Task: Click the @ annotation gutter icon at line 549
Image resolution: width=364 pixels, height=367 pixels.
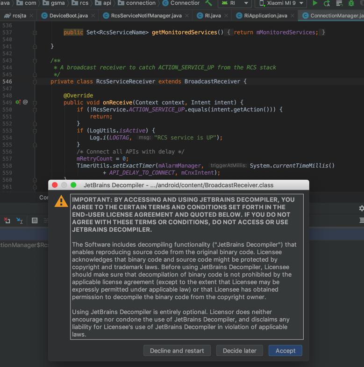Action: (x=25, y=102)
